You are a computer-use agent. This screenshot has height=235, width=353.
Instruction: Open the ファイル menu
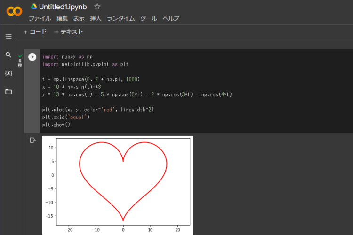[x=40, y=18]
